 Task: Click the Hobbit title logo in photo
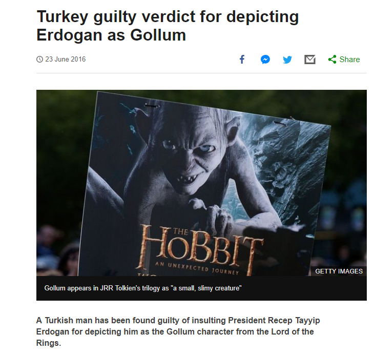pos(200,248)
